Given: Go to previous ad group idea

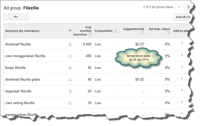Looking at the screenshot, I should pyautogui.click(x=179, y=7).
